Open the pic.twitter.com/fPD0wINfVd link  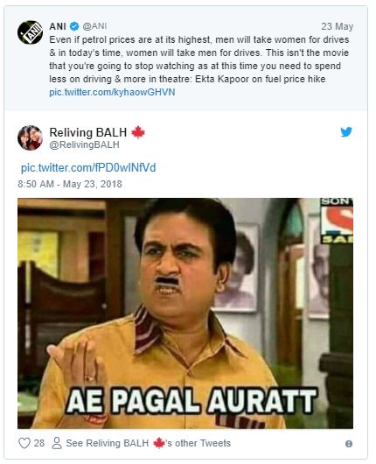[88, 168]
